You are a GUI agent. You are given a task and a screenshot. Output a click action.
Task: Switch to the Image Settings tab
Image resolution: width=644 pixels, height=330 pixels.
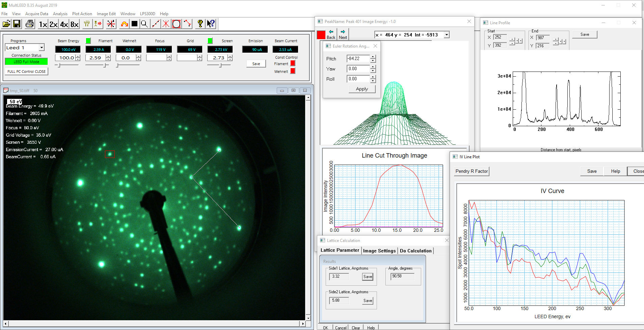379,251
